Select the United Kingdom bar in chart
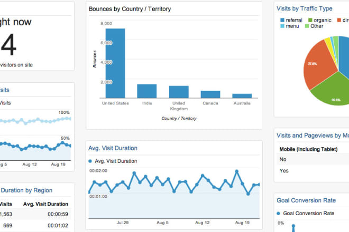Screen dimensions: 349x232 coord(179,92)
